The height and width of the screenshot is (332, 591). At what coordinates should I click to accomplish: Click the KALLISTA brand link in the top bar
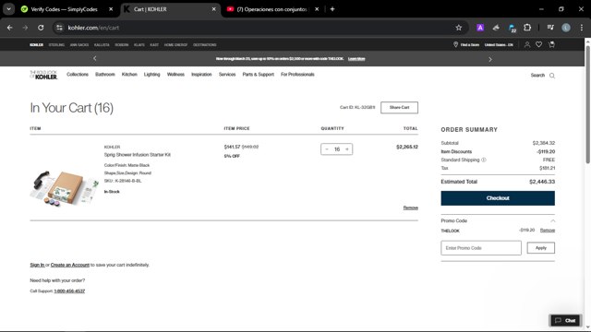102,45
